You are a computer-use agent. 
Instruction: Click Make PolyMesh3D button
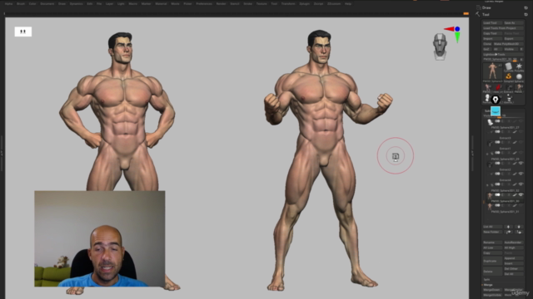(x=509, y=44)
